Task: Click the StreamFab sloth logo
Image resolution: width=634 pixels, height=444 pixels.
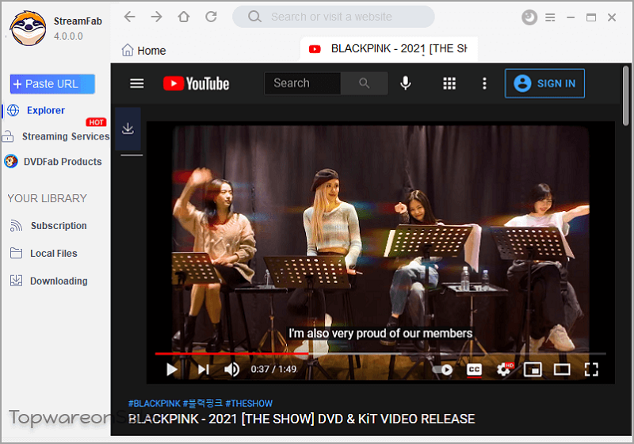Action: [x=29, y=29]
